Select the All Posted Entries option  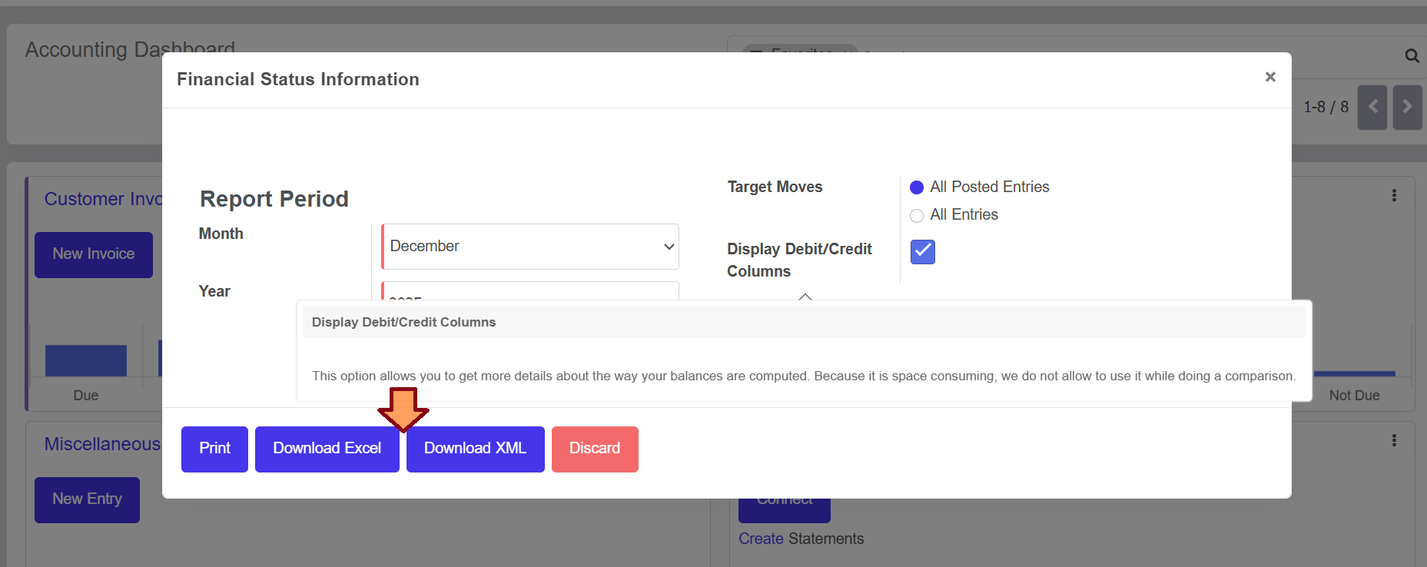917,187
